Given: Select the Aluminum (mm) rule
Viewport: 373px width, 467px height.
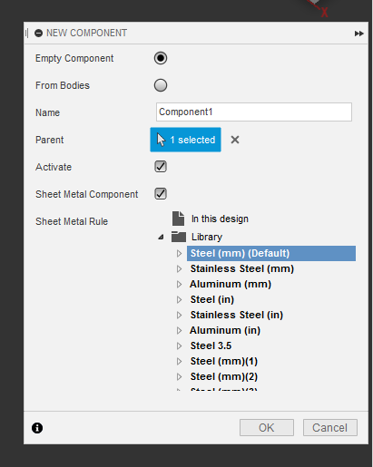Looking at the screenshot, I should click(231, 284).
